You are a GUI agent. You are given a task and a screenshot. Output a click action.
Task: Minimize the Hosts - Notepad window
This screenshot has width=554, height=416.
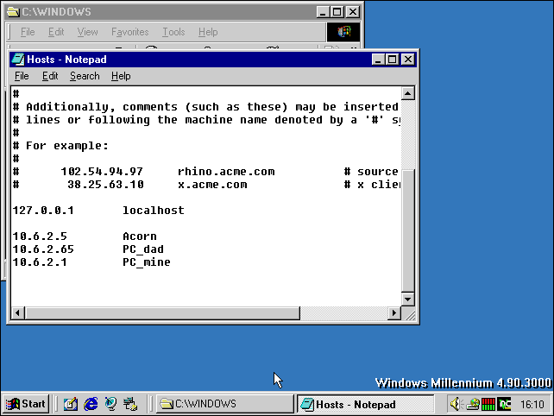[x=378, y=60]
